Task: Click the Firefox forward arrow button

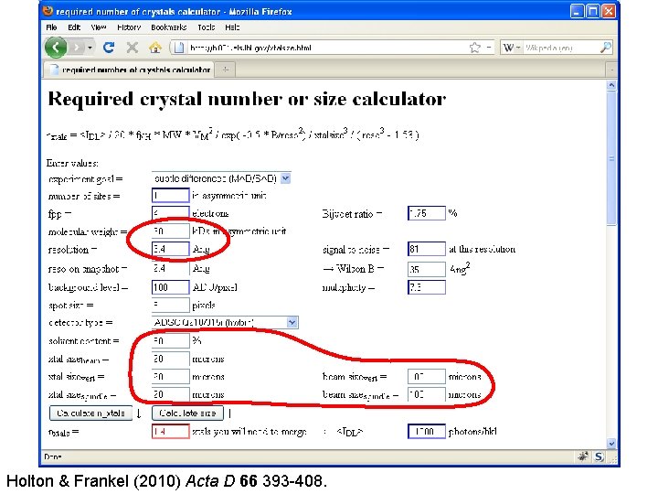Action: coord(76,48)
